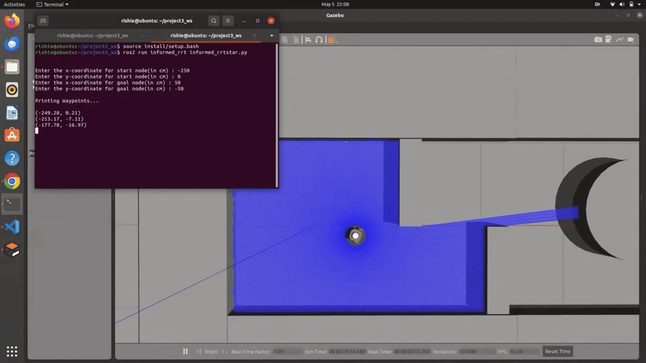This screenshot has width=646, height=363.
Task: Open the Terminal search icon
Action: coord(214,21)
